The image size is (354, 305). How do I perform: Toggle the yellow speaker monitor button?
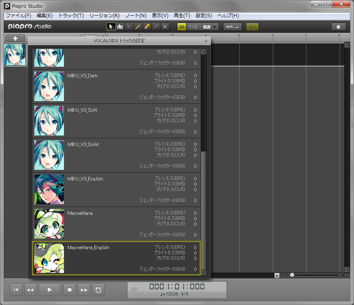point(252,27)
